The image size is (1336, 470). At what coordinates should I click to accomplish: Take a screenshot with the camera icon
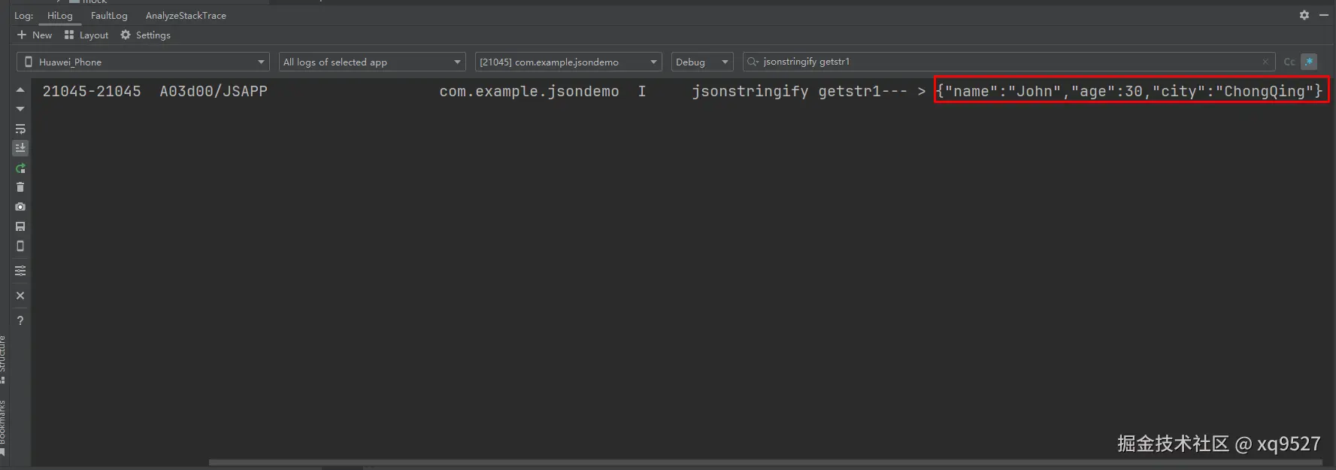coord(20,207)
